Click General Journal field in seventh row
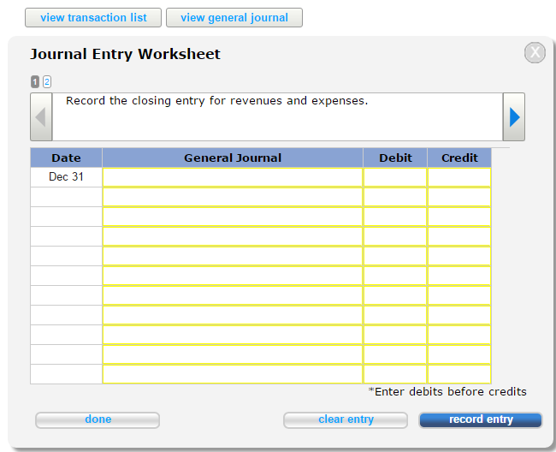The image size is (556, 452). pyautogui.click(x=233, y=295)
